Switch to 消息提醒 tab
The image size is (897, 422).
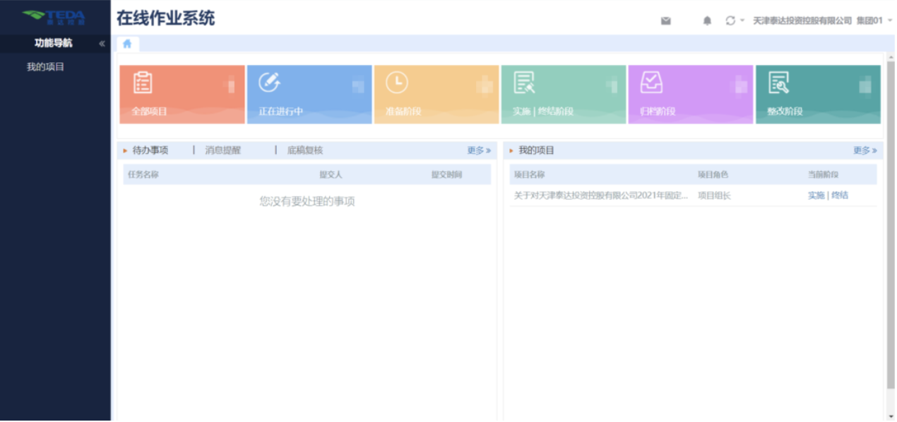click(x=223, y=150)
